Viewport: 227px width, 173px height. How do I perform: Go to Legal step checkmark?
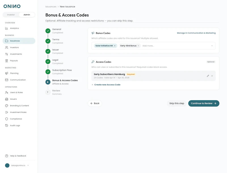(x=48, y=61)
